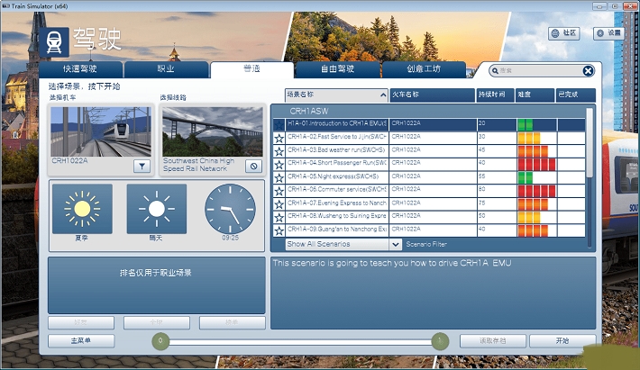Clear search with the X icon
The image size is (640, 370).
[588, 71]
